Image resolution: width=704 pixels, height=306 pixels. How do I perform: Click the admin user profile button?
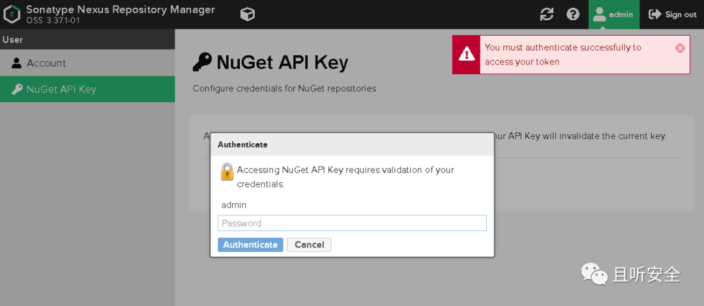[x=614, y=14]
